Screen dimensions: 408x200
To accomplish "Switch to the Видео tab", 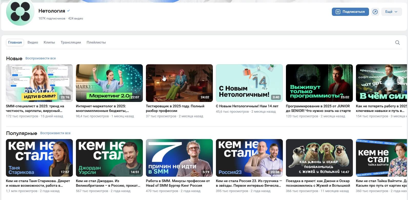I will [x=33, y=43].
